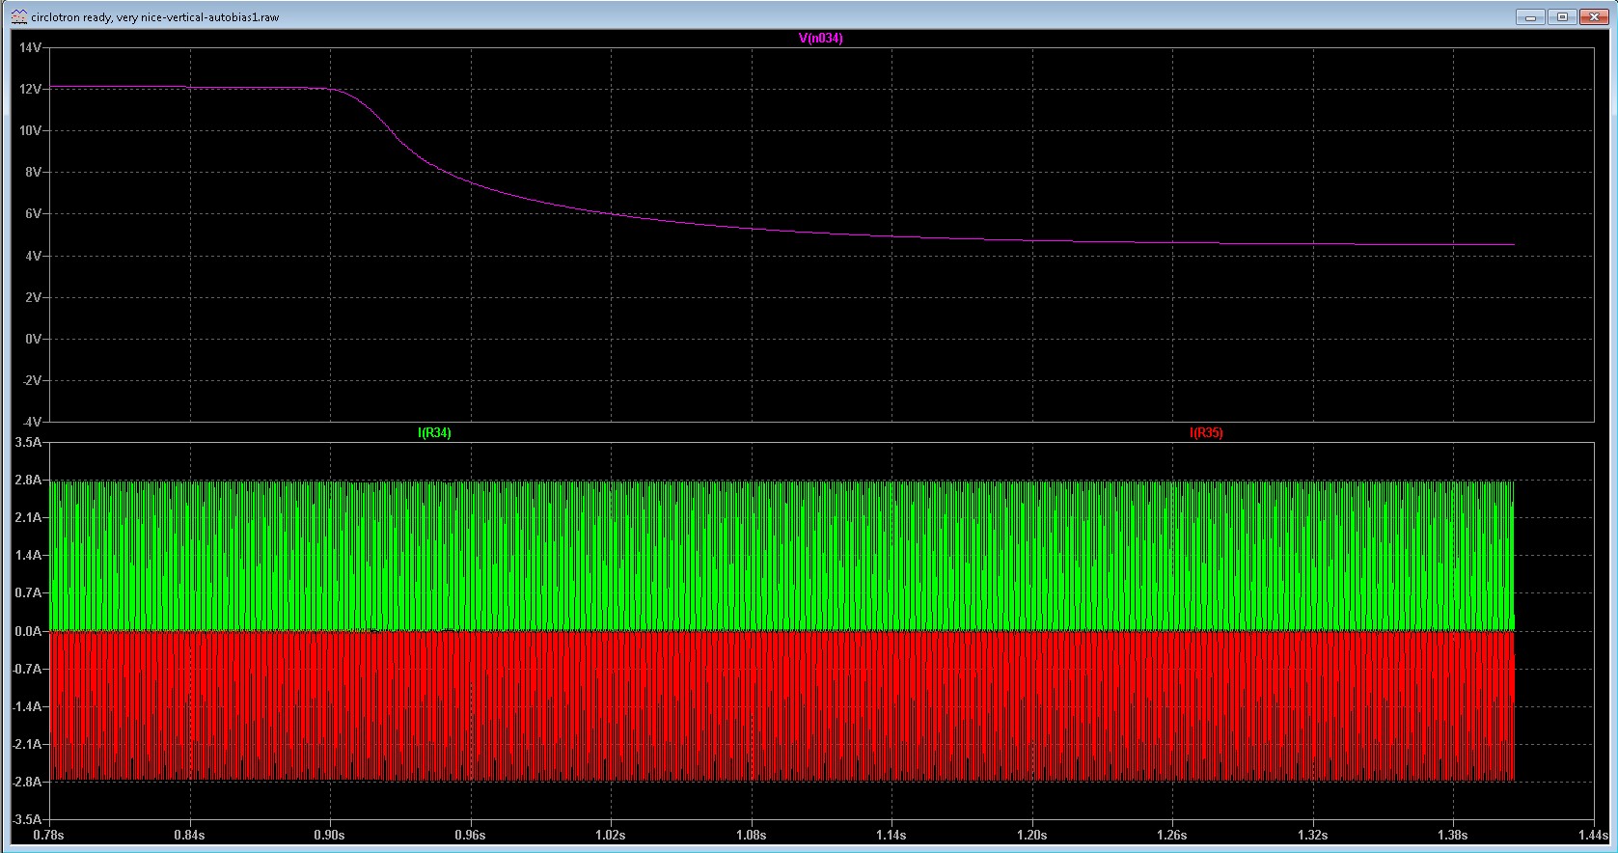Click the window title 'circlotron ready, very nice-vertical-autobias1.raw'

click(x=154, y=17)
